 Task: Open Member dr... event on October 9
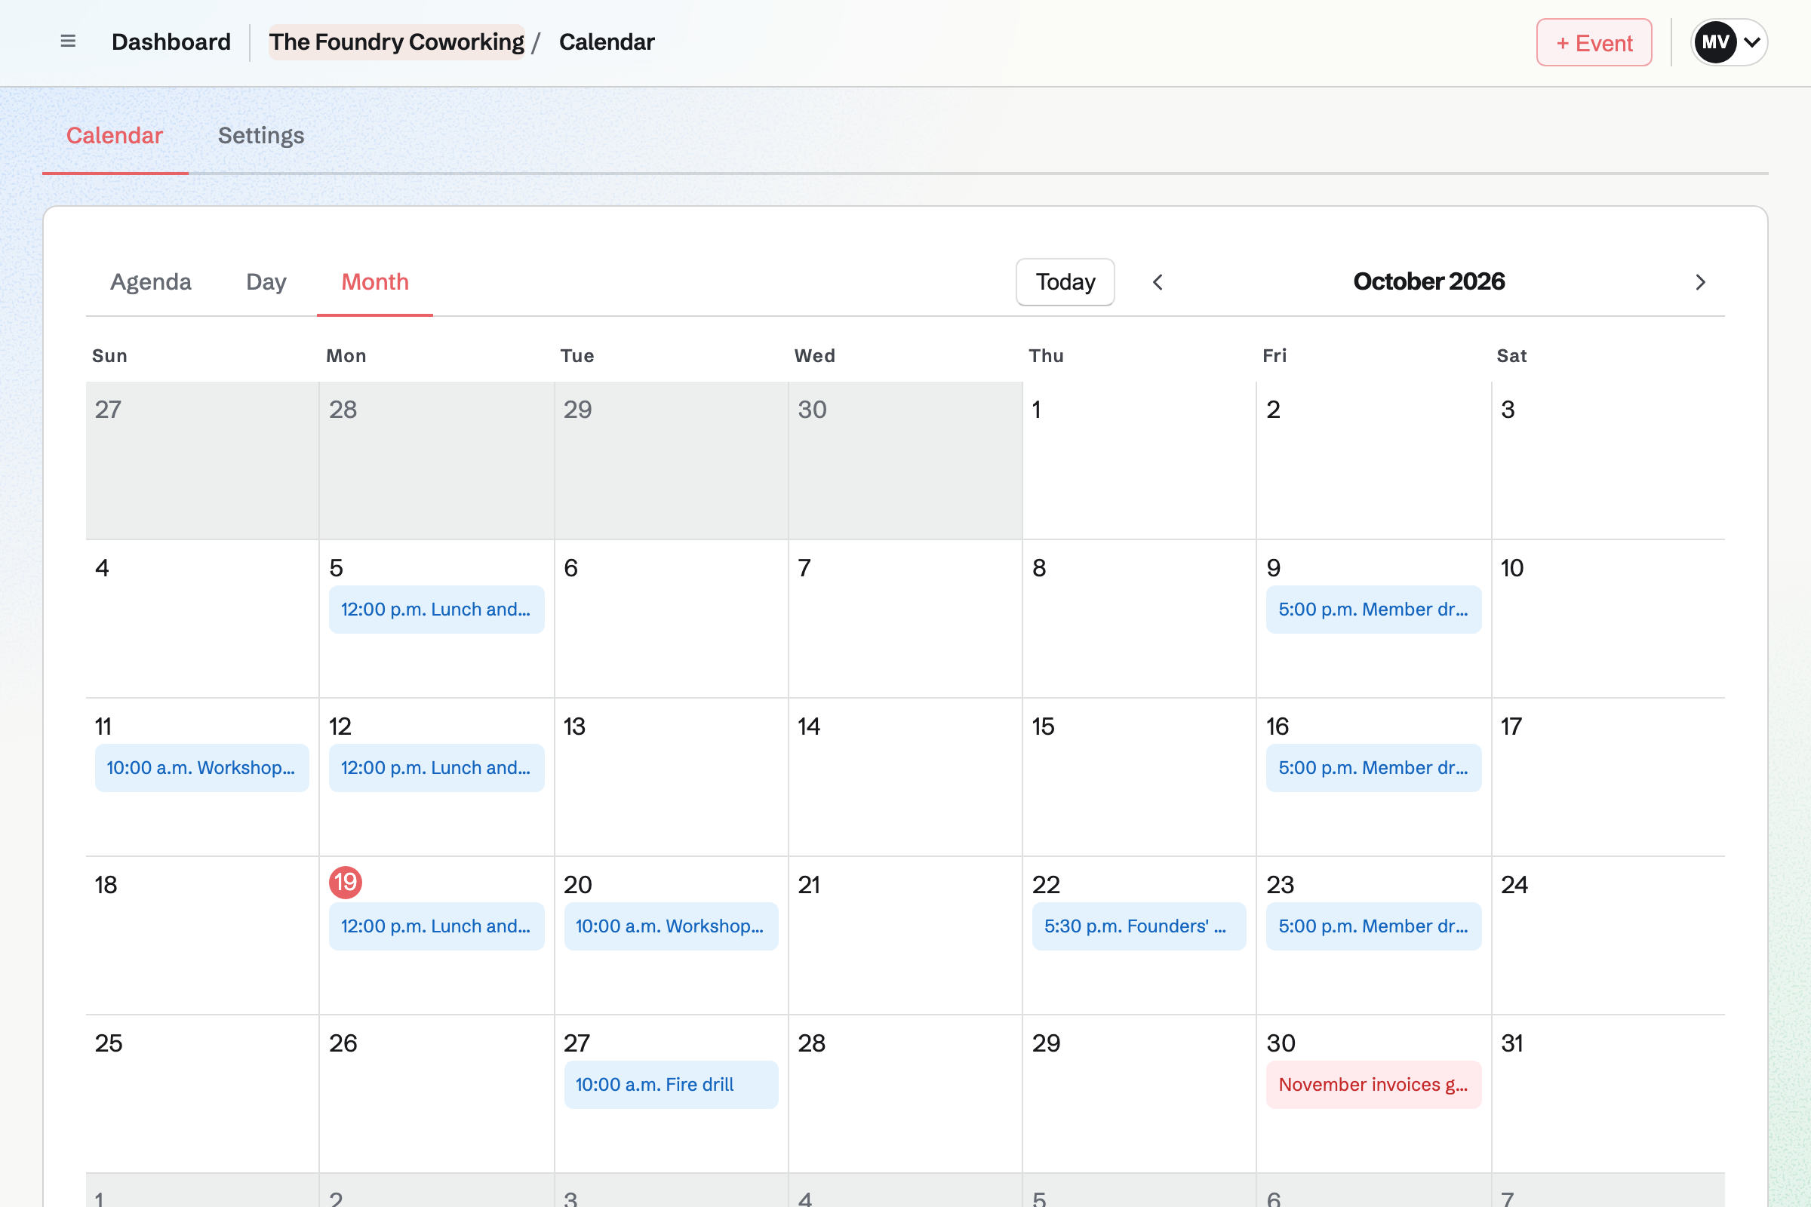(1373, 610)
